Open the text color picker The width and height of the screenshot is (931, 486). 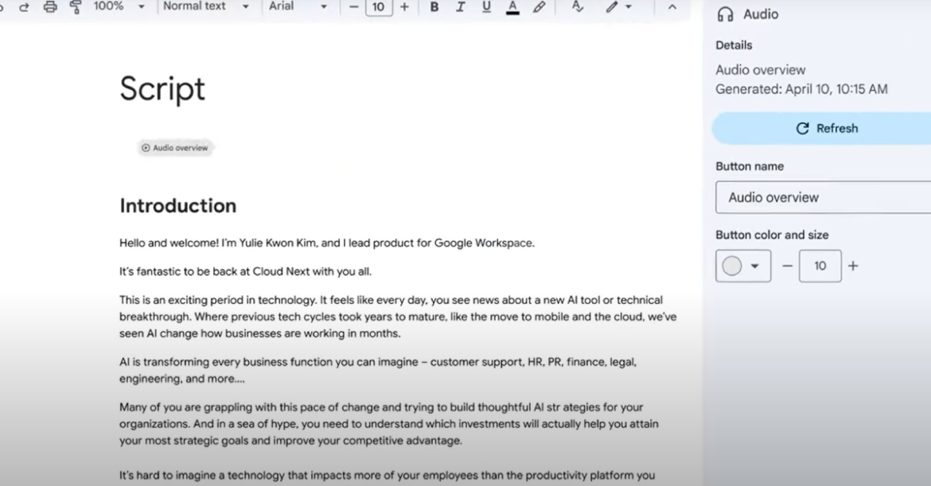click(512, 7)
